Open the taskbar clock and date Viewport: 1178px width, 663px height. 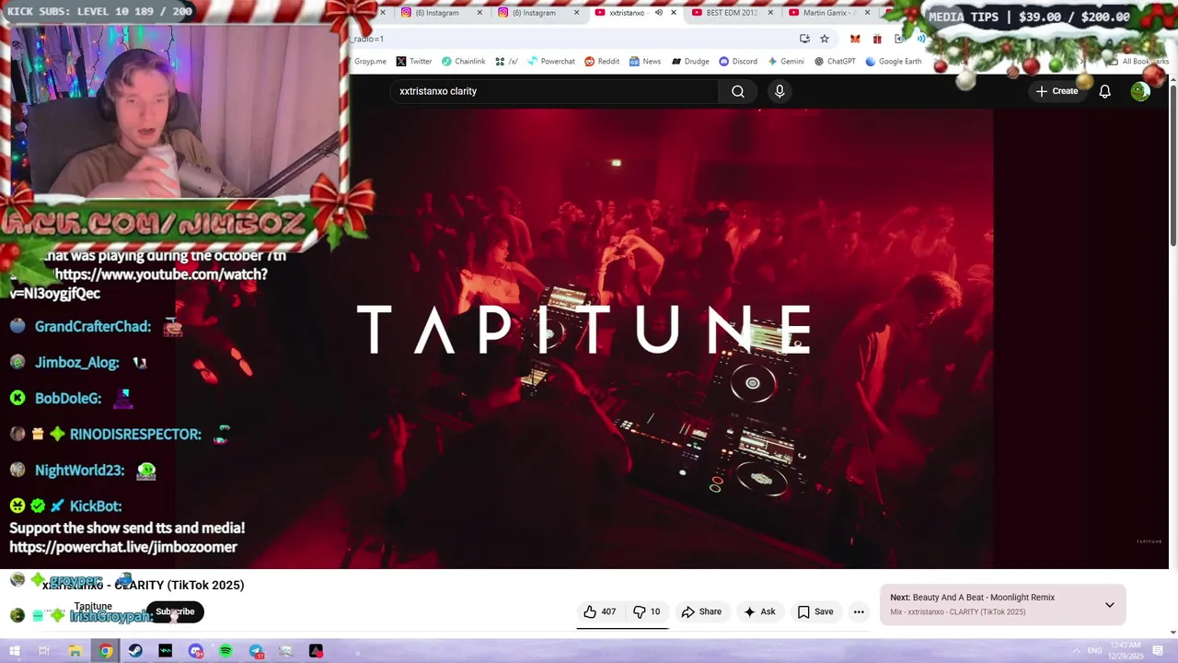pos(1126,651)
